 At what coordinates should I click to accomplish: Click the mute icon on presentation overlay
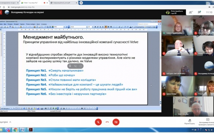tap(75, 66)
